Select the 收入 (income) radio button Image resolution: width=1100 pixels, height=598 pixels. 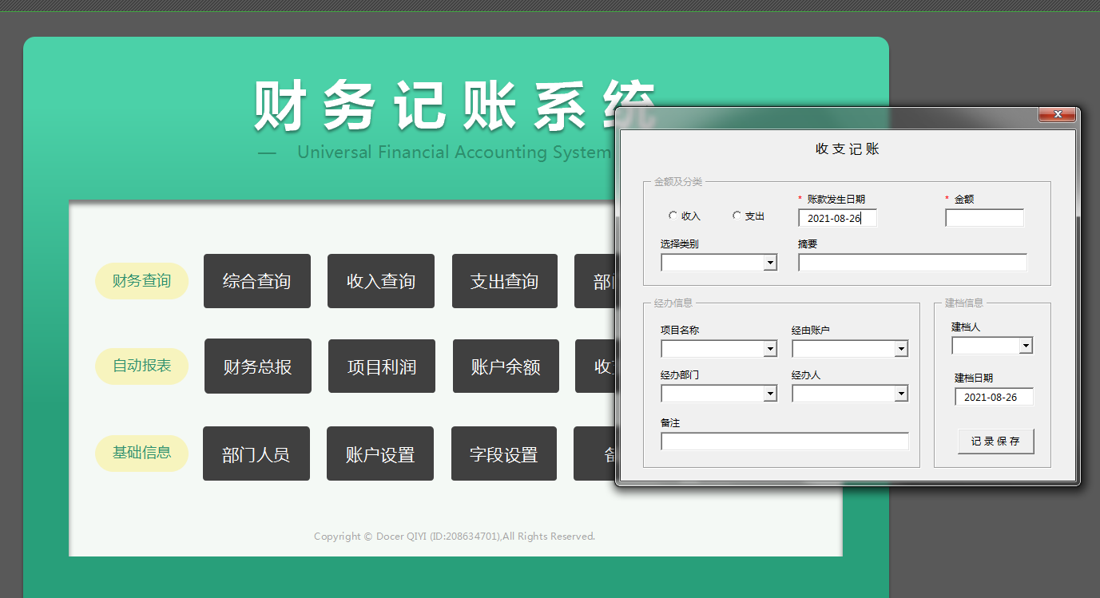[x=674, y=216]
